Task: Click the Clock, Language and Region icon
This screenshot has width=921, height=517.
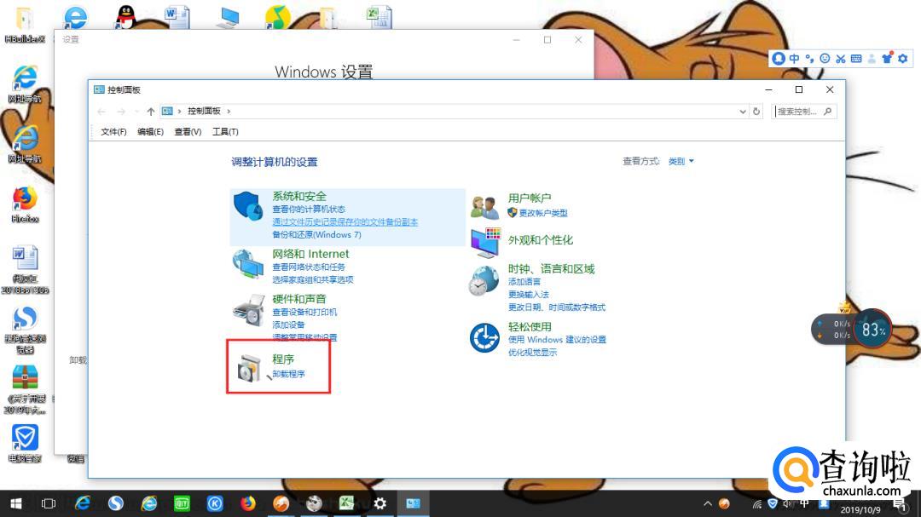Action: click(484, 280)
